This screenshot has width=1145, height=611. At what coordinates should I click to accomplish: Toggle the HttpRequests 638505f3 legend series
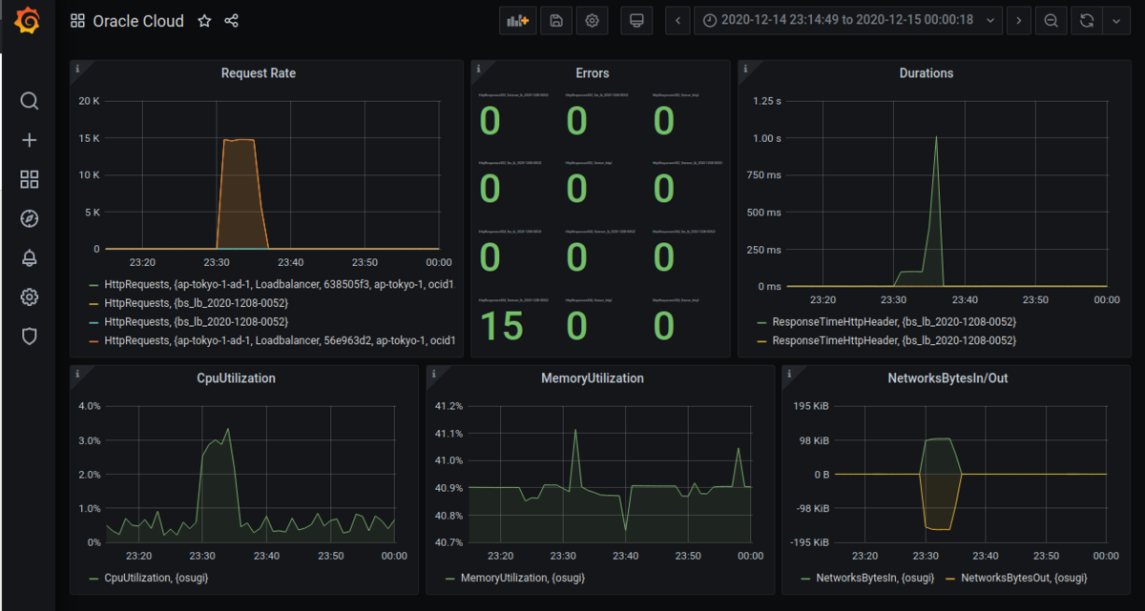[x=279, y=285]
